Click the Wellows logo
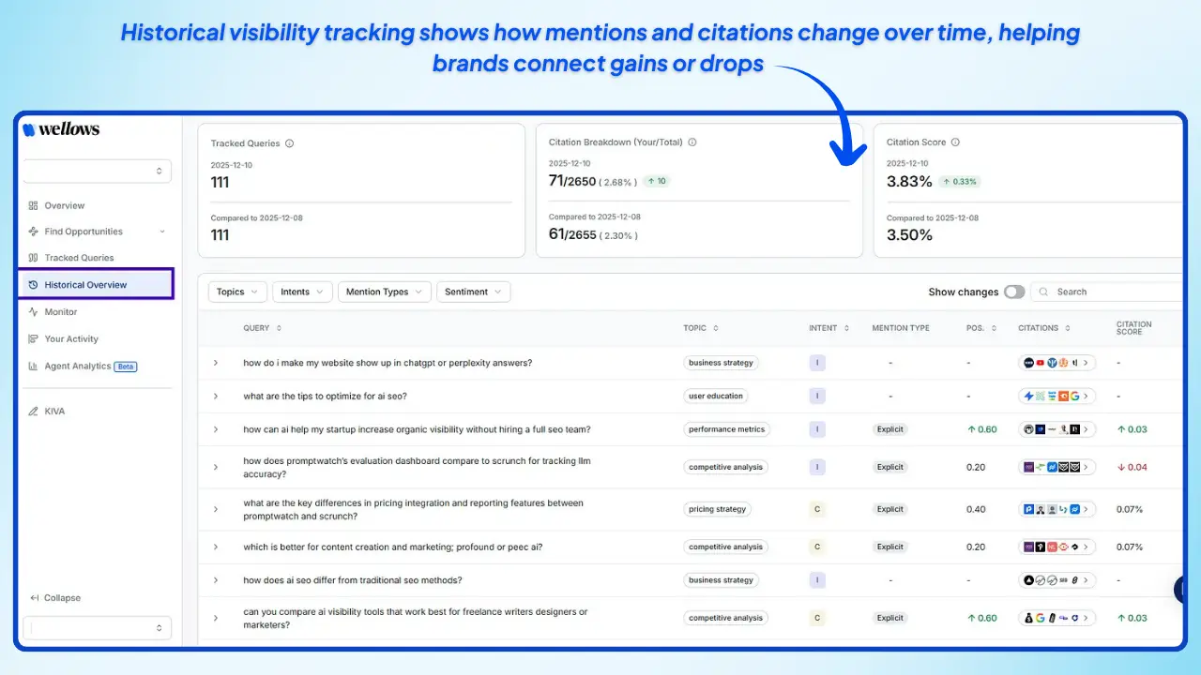 (x=61, y=129)
